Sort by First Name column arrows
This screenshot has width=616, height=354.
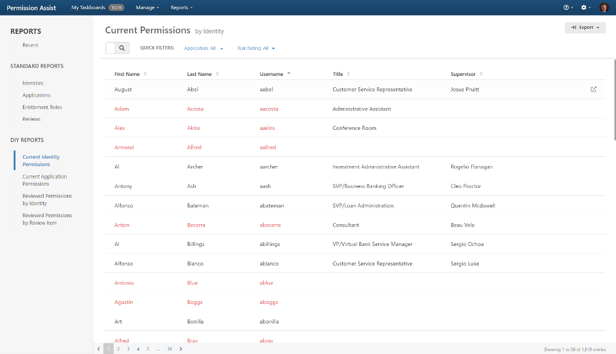(145, 74)
